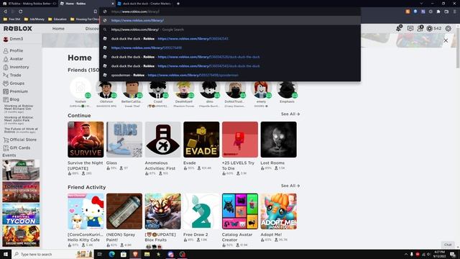
Task: Open the friend requests icon in header
Action: (x=420, y=29)
